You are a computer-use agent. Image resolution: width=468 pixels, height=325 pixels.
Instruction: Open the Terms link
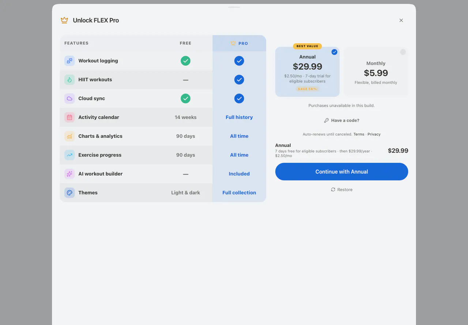pyautogui.click(x=359, y=134)
